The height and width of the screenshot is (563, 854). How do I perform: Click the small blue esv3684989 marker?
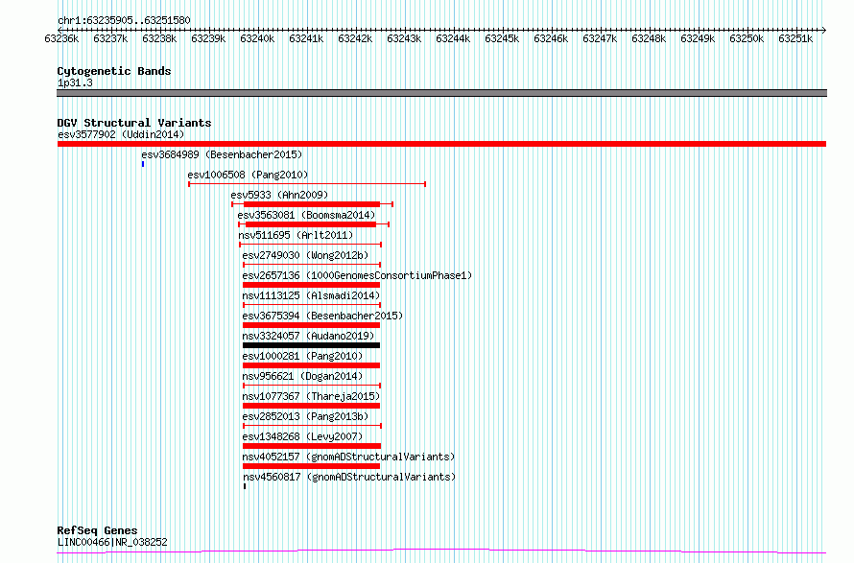click(x=143, y=164)
